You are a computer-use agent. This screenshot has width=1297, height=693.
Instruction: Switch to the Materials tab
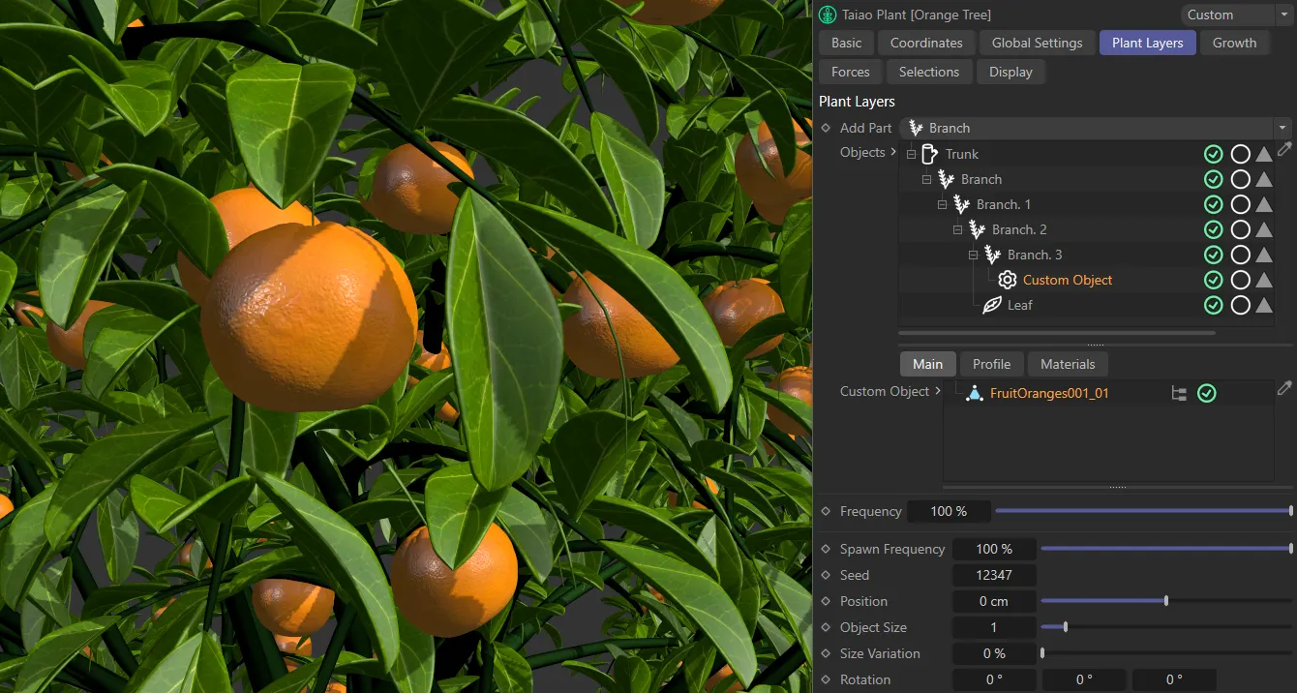coord(1067,363)
